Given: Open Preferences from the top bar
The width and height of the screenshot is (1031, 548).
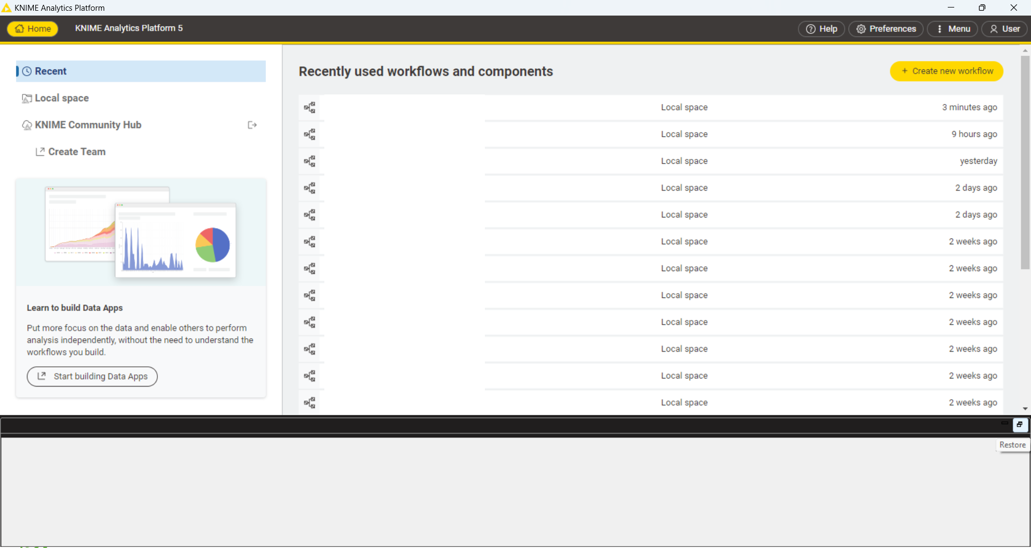Looking at the screenshot, I should [885, 29].
